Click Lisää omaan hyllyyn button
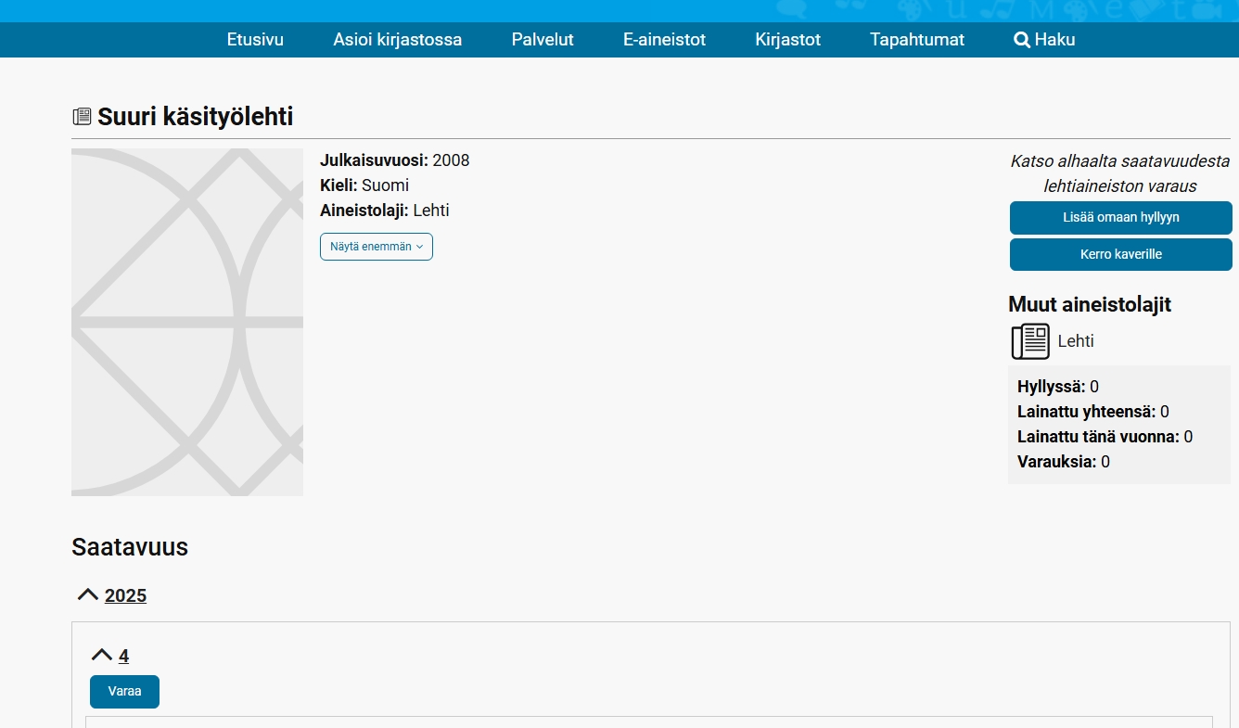 1121,218
